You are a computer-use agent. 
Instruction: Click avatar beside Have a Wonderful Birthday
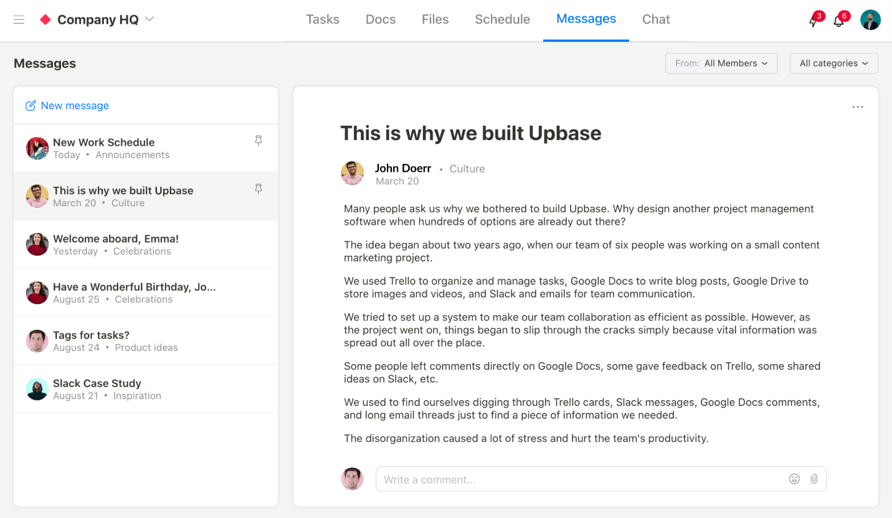pyautogui.click(x=37, y=293)
